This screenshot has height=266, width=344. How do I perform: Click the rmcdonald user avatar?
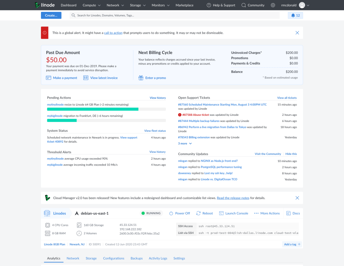tap(302, 5)
